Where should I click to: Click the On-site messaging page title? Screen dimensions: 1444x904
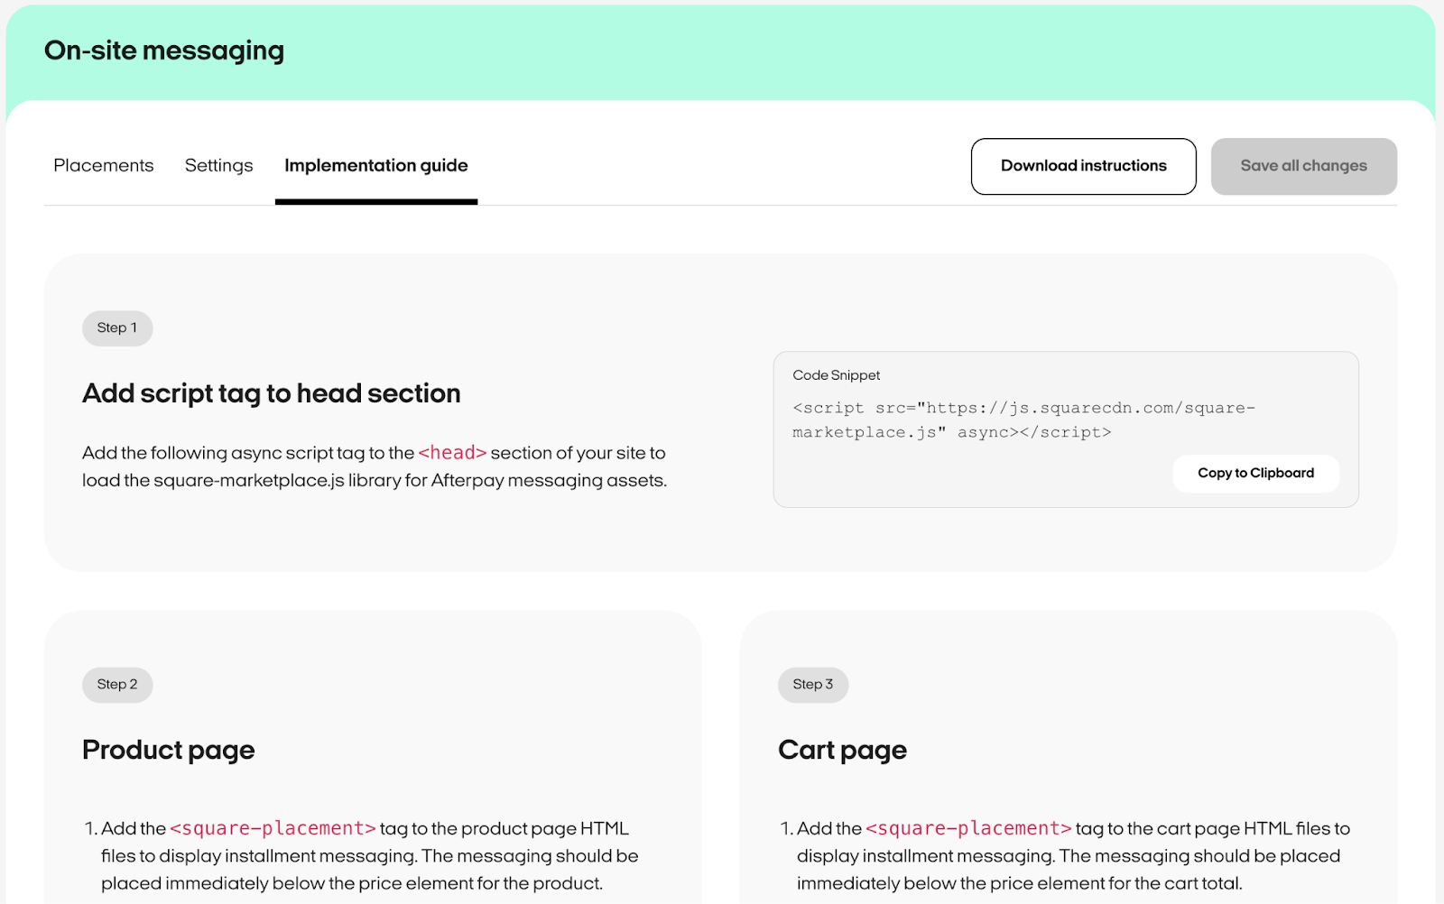tap(164, 51)
